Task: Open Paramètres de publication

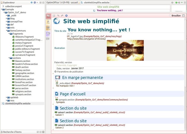Action: 70,72
